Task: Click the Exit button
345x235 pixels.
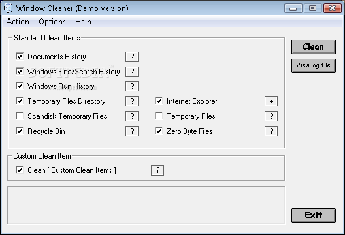Action: 314,215
